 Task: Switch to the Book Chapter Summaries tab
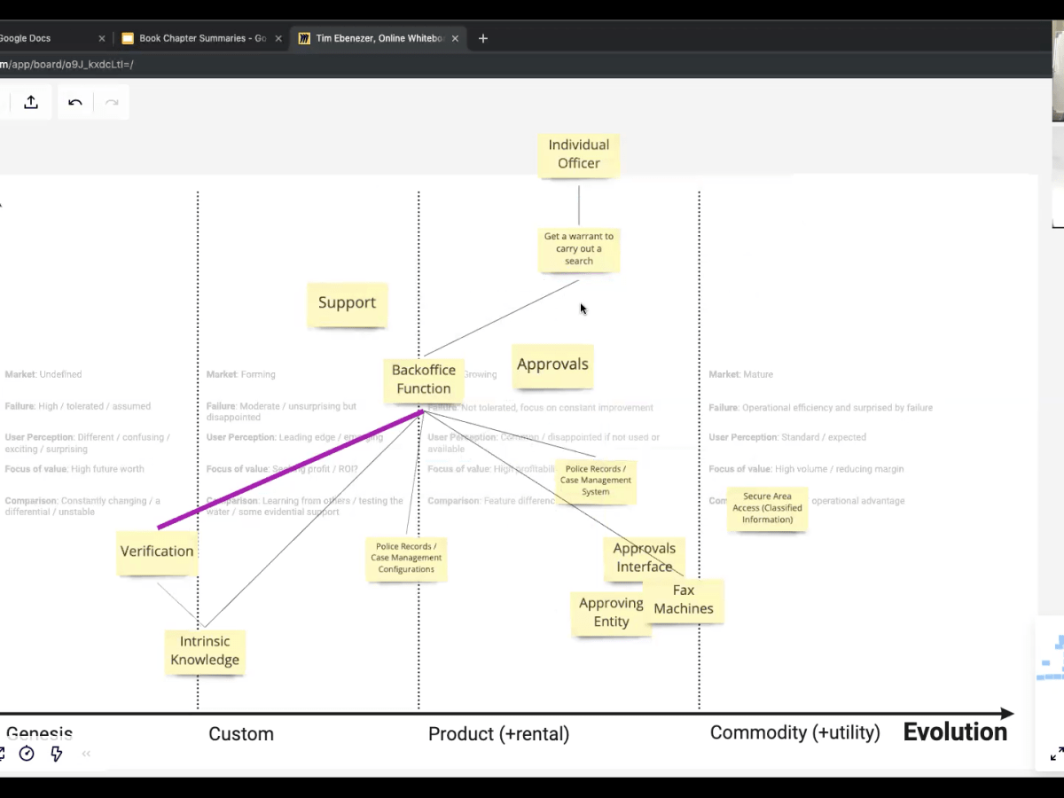(x=199, y=38)
